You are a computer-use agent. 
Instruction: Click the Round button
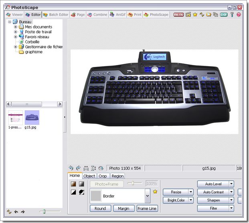pyautogui.click(x=100, y=209)
